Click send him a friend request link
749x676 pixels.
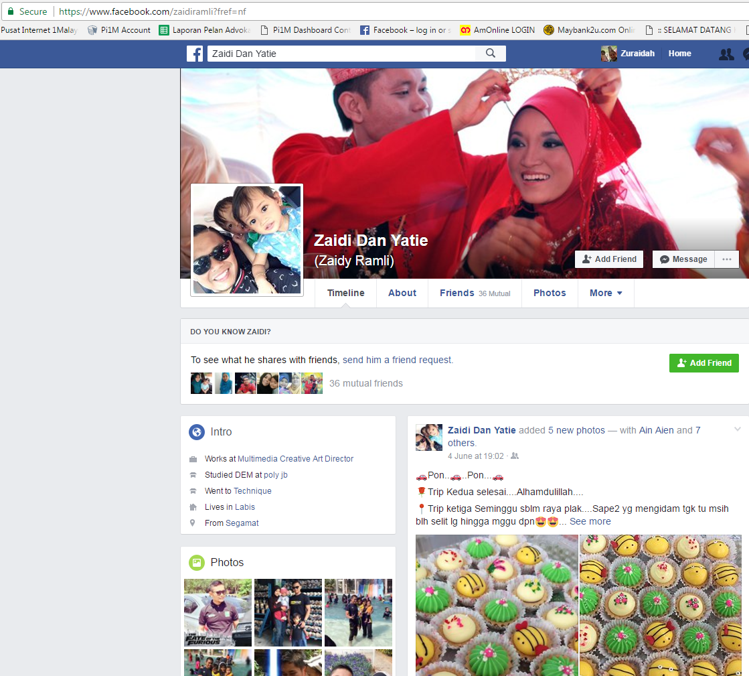click(x=398, y=360)
